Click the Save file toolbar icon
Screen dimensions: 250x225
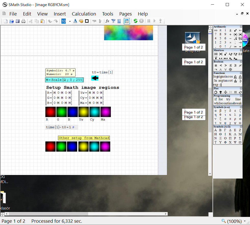(x=18, y=21)
